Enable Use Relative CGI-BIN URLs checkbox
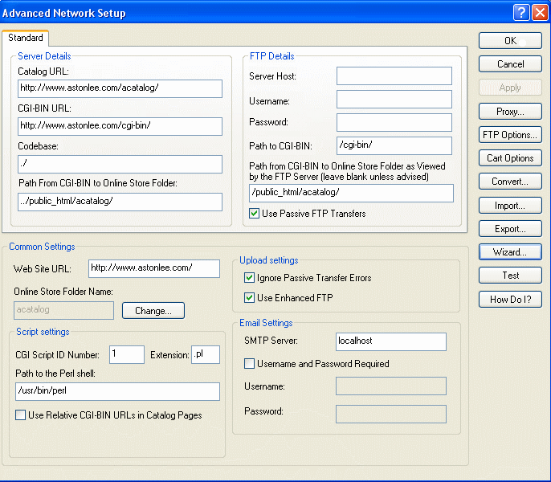The image size is (551, 482). pos(20,415)
